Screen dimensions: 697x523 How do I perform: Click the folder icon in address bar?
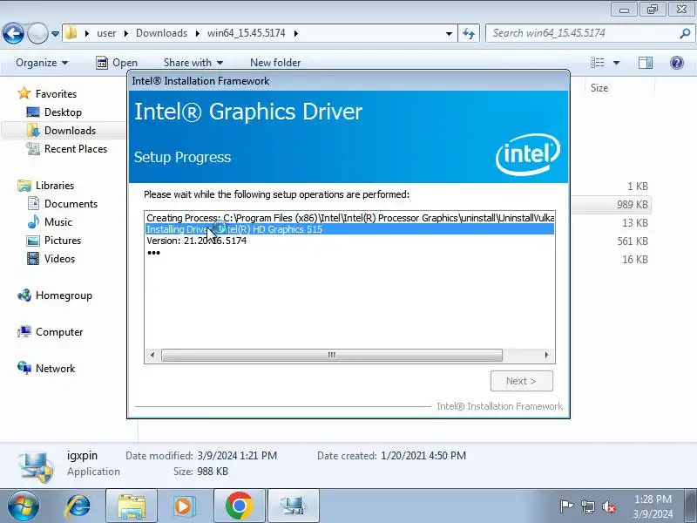pos(71,33)
